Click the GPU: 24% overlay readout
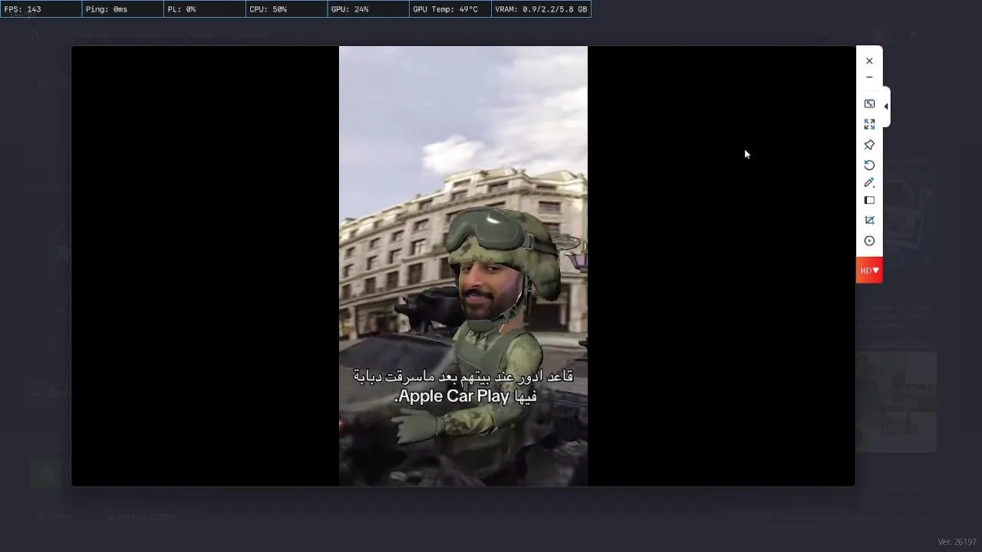 pos(368,9)
